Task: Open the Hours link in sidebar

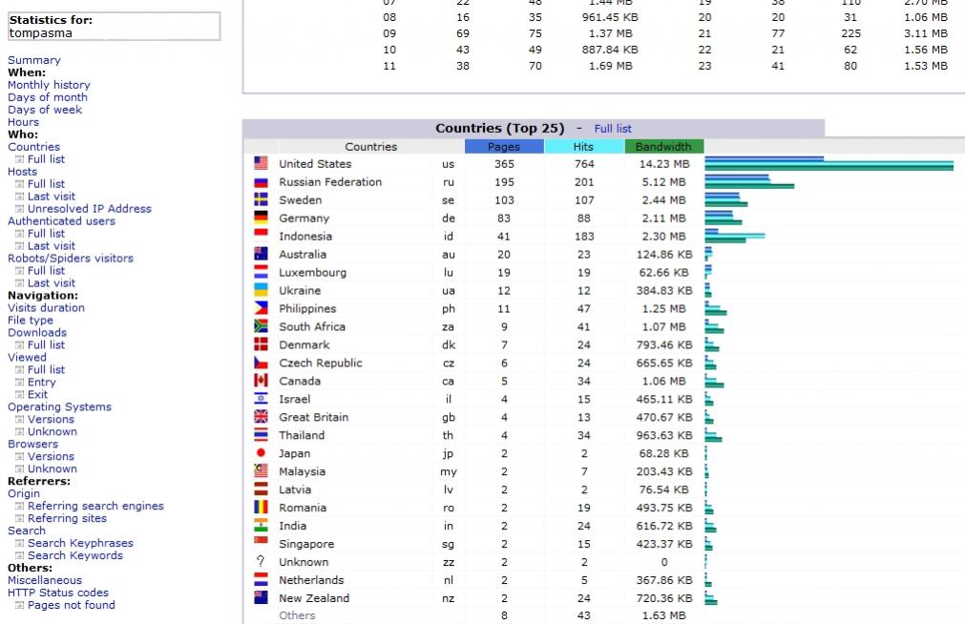Action: (x=24, y=122)
